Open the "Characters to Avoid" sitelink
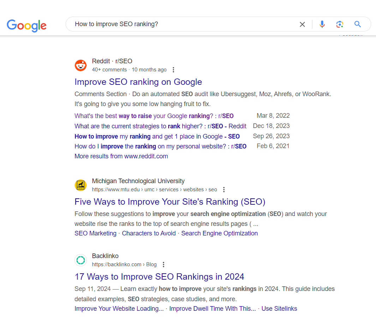Image resolution: width=376 pixels, height=321 pixels. [x=149, y=233]
